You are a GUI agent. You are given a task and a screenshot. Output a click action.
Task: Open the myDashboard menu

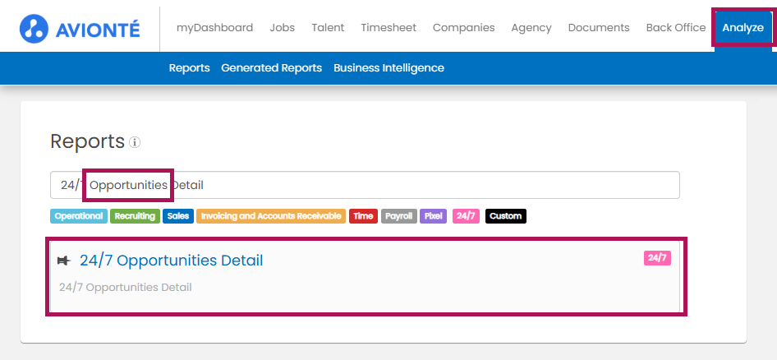pos(214,28)
